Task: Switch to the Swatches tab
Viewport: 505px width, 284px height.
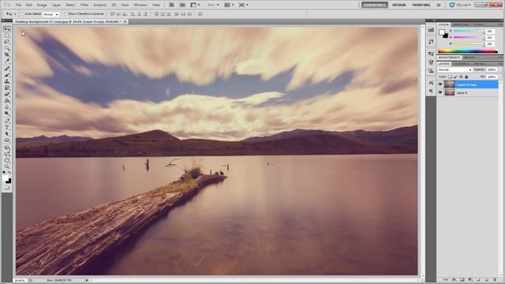Action: click(461, 24)
